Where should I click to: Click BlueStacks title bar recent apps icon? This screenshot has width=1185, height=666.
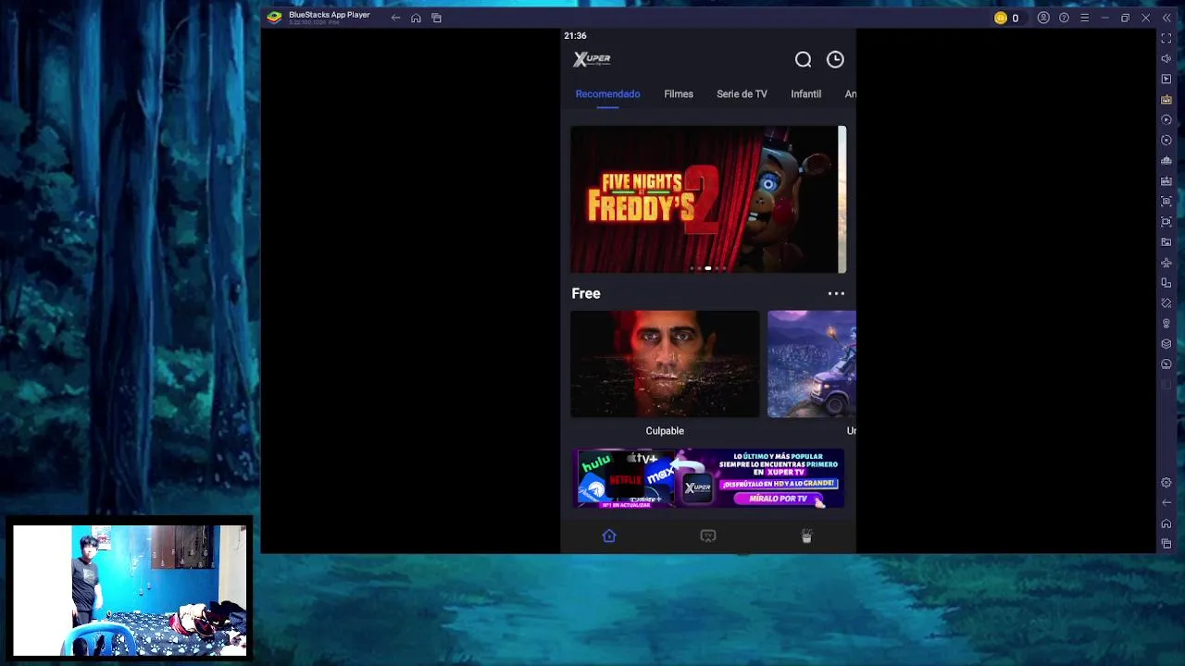[436, 18]
